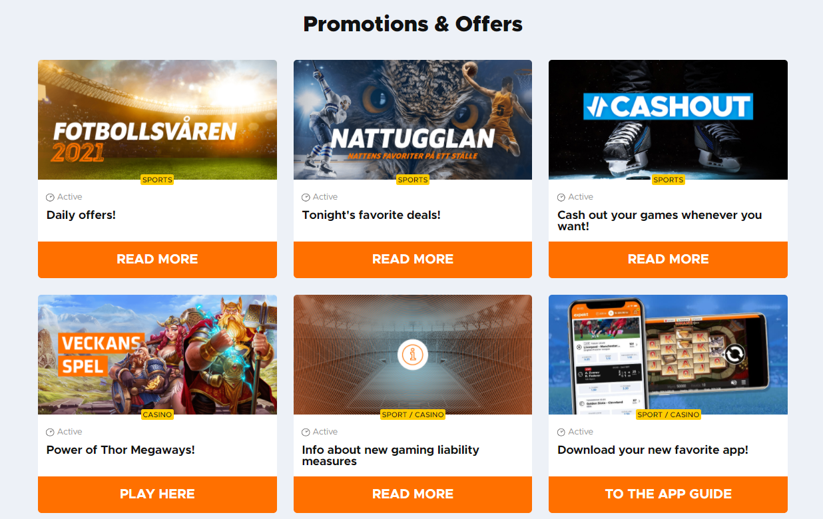Select Play Here for Power of Thor

click(157, 494)
